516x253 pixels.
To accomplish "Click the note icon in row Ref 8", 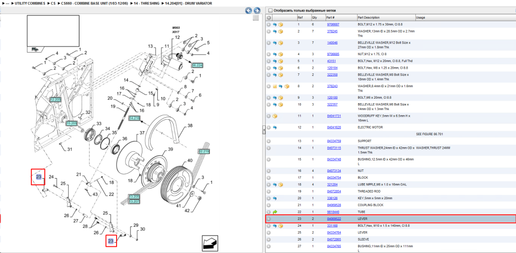I will (275, 86).
